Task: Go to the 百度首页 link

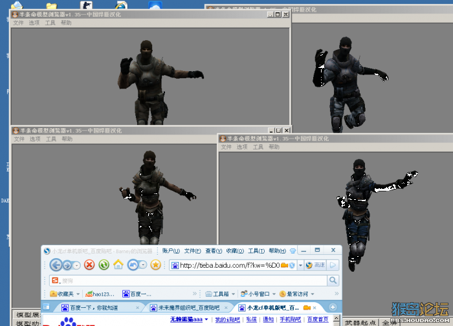Action: point(318,320)
